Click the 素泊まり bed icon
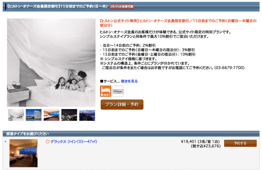 106,91
